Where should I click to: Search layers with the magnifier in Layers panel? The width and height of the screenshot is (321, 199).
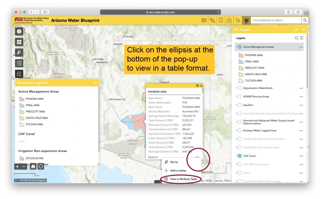tap(296, 38)
